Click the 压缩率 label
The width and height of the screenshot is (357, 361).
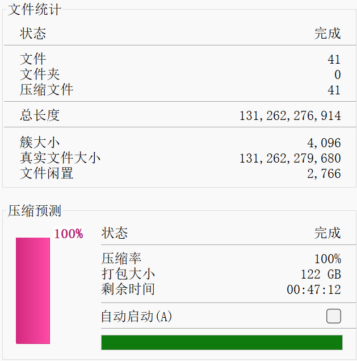coord(121,259)
